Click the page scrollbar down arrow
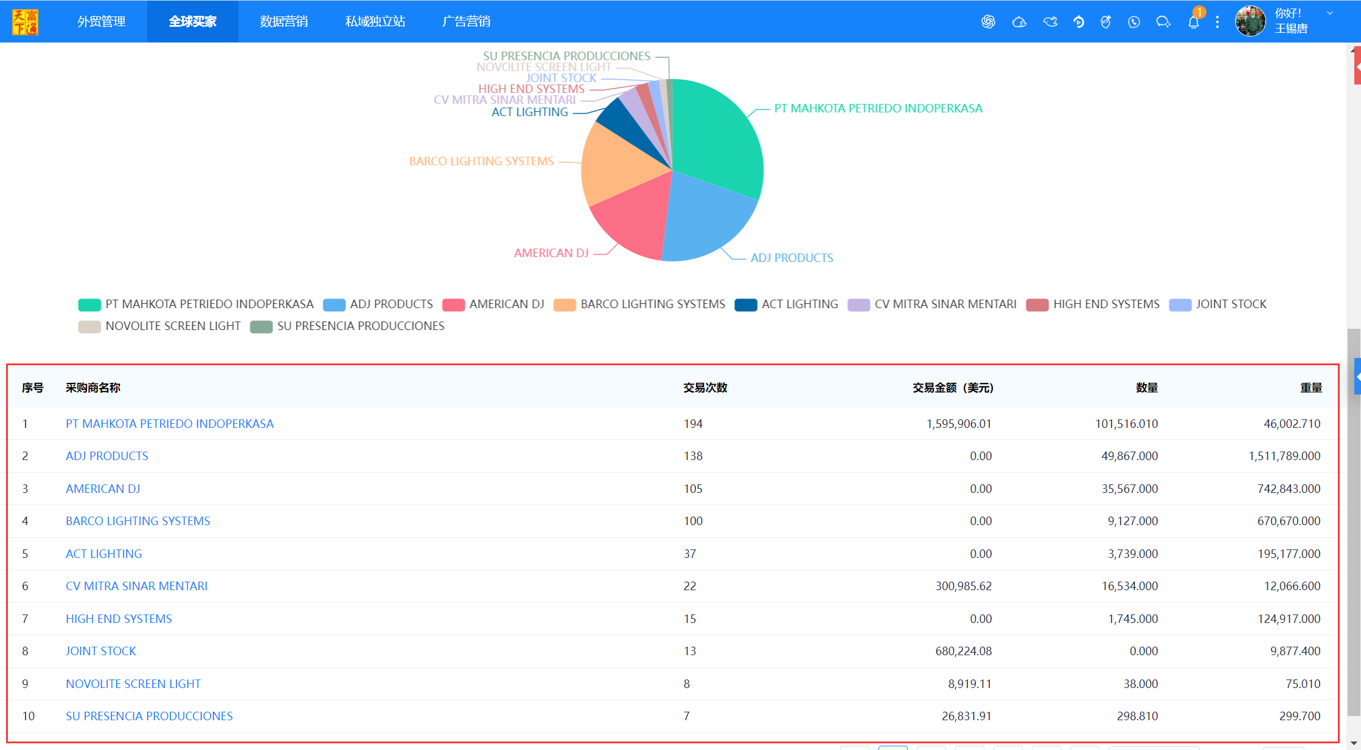The image size is (1361, 750). click(x=1354, y=743)
